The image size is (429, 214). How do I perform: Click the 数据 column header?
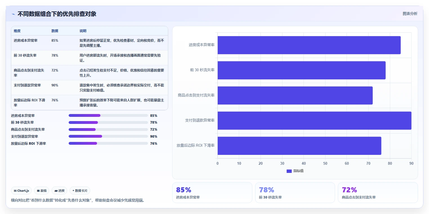click(x=55, y=31)
